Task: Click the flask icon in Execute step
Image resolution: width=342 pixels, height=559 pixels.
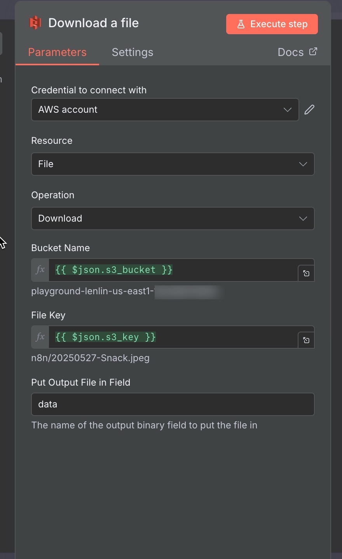Action: pyautogui.click(x=241, y=24)
